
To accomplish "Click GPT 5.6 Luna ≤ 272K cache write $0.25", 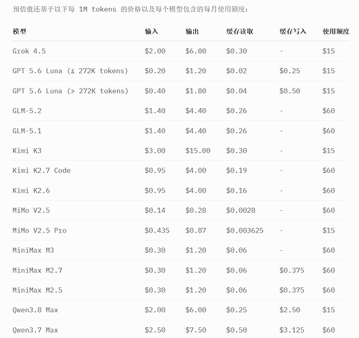I will coord(289,71).
